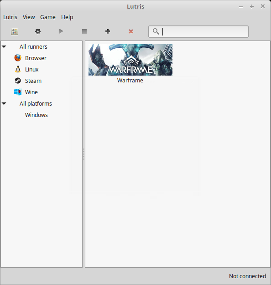The width and height of the screenshot is (271, 285).
Task: Stop the game with the square icon
Action: coord(84,31)
